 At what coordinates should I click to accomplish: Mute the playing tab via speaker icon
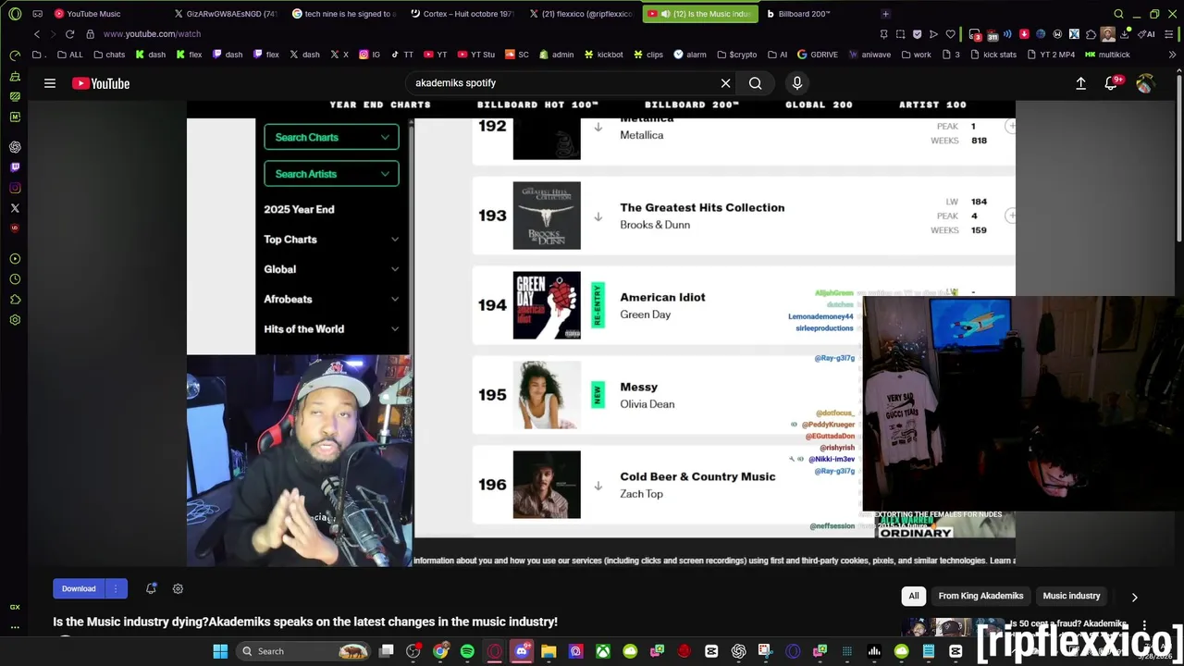pyautogui.click(x=665, y=14)
